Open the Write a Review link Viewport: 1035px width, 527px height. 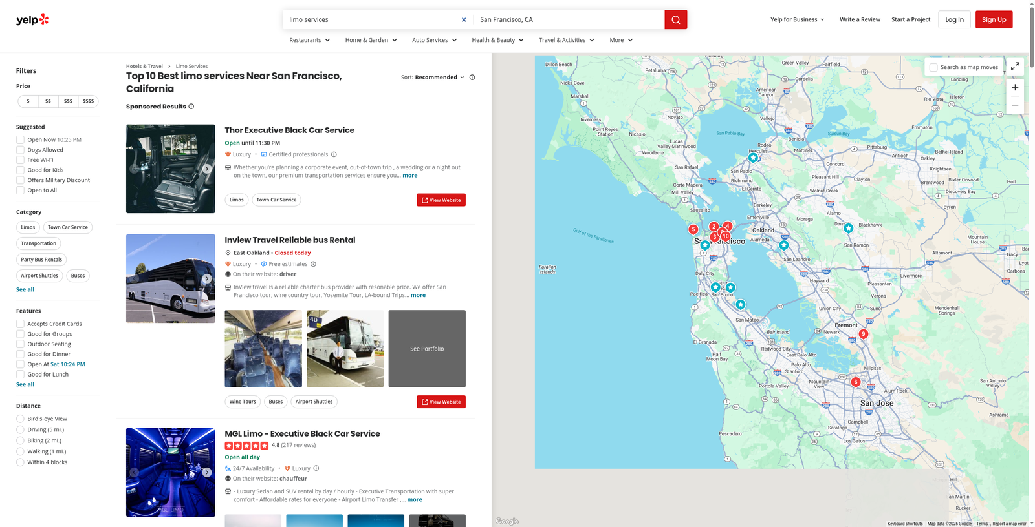pos(860,19)
